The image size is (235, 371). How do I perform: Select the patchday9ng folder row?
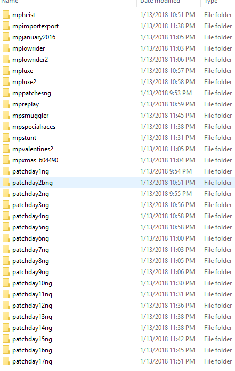click(117, 272)
